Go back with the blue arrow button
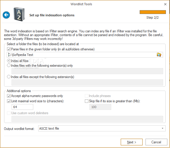The image size is (170, 148). [x=6, y=15]
